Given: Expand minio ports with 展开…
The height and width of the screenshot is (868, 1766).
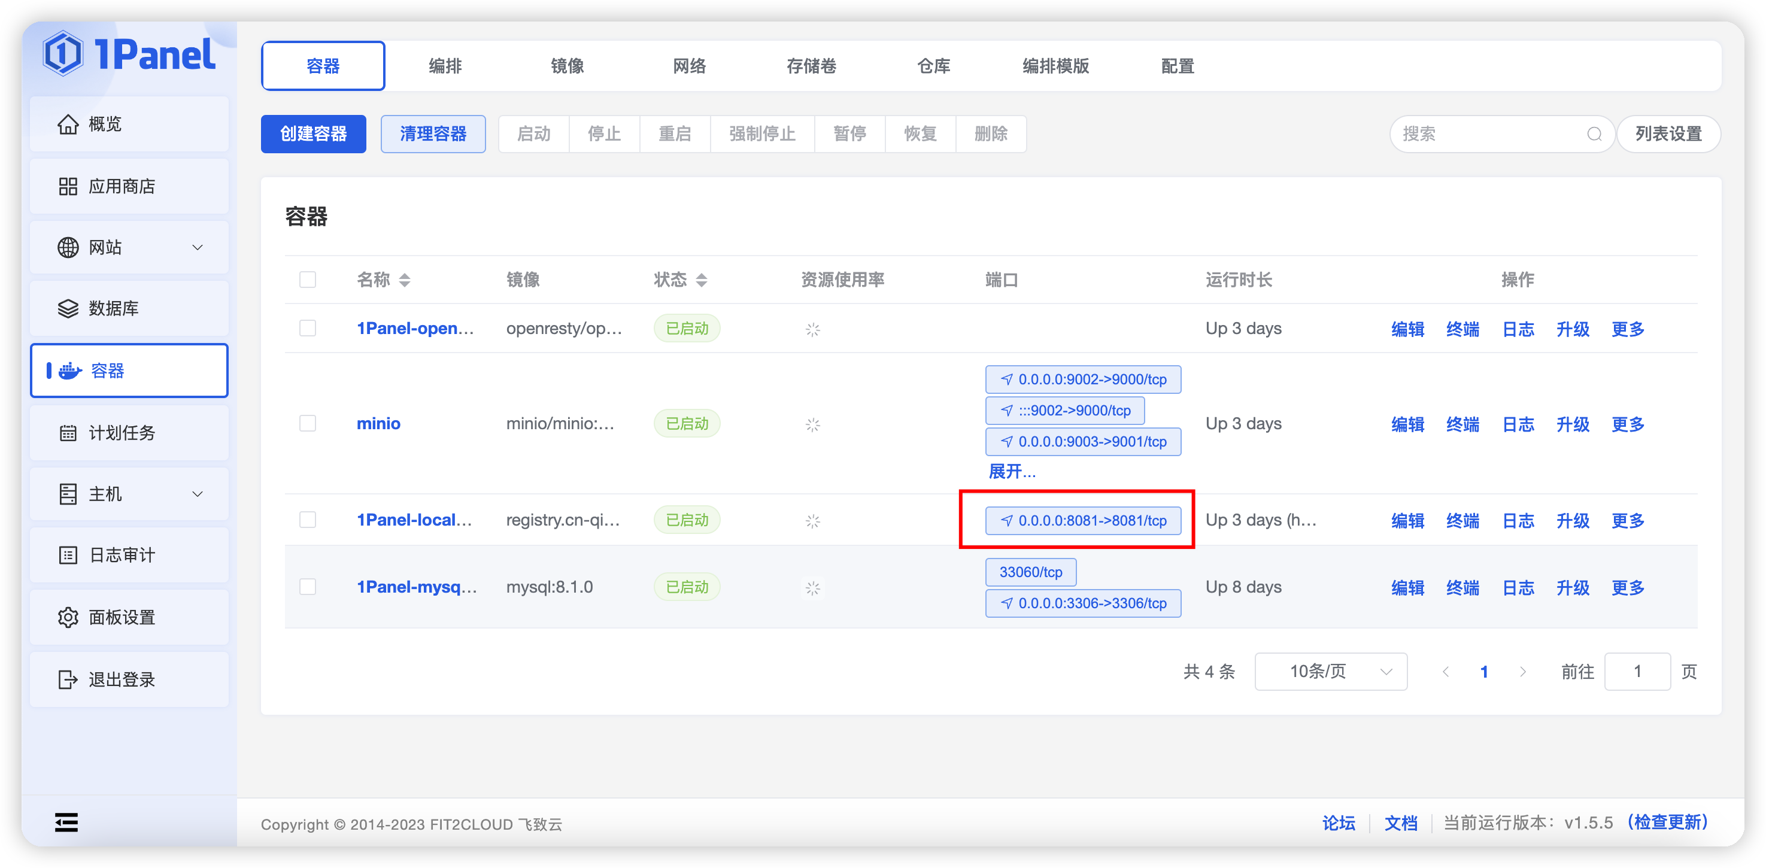Looking at the screenshot, I should point(1012,472).
